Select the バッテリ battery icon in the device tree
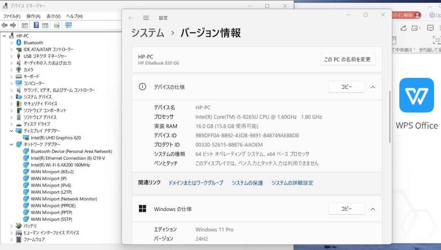 click(x=19, y=226)
